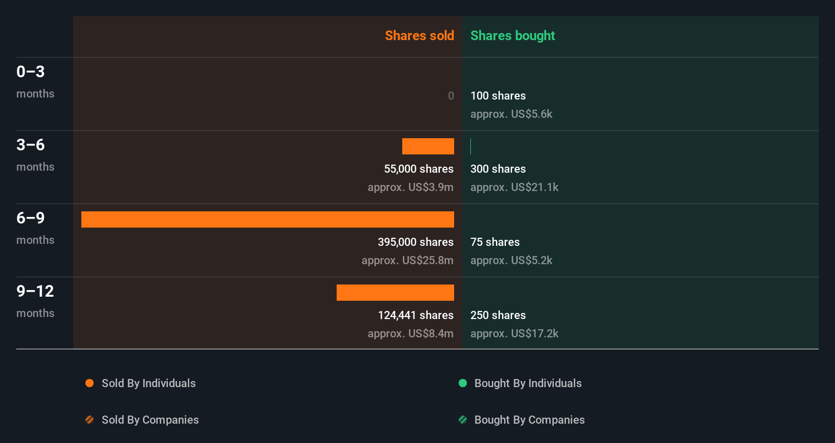Click the approx. US$3.9m sold amount
The width and height of the screenshot is (835, 443).
[x=410, y=187]
